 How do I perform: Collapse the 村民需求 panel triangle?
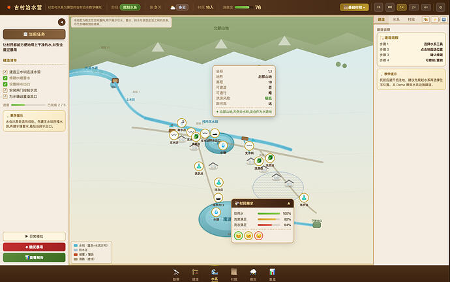[x=288, y=203]
